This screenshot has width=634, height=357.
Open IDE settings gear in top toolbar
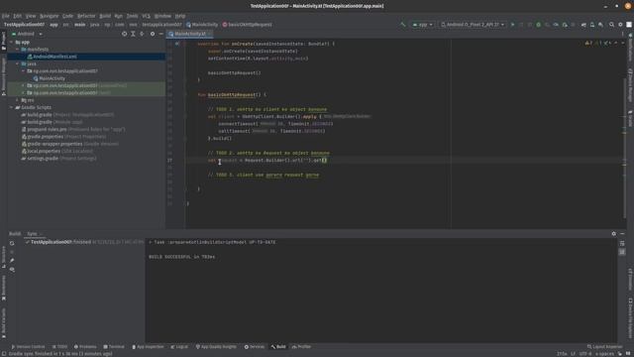click(x=620, y=25)
